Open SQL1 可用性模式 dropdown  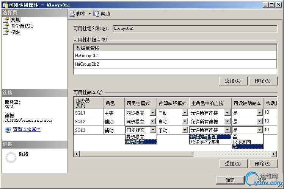tap(153, 113)
